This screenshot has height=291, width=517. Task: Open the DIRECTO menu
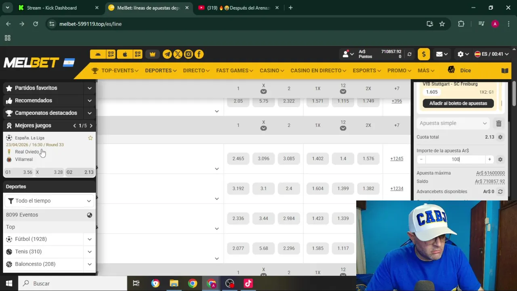point(196,70)
